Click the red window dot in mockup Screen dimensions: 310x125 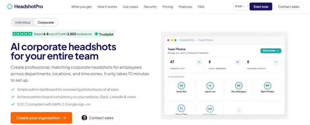coord(168,40)
